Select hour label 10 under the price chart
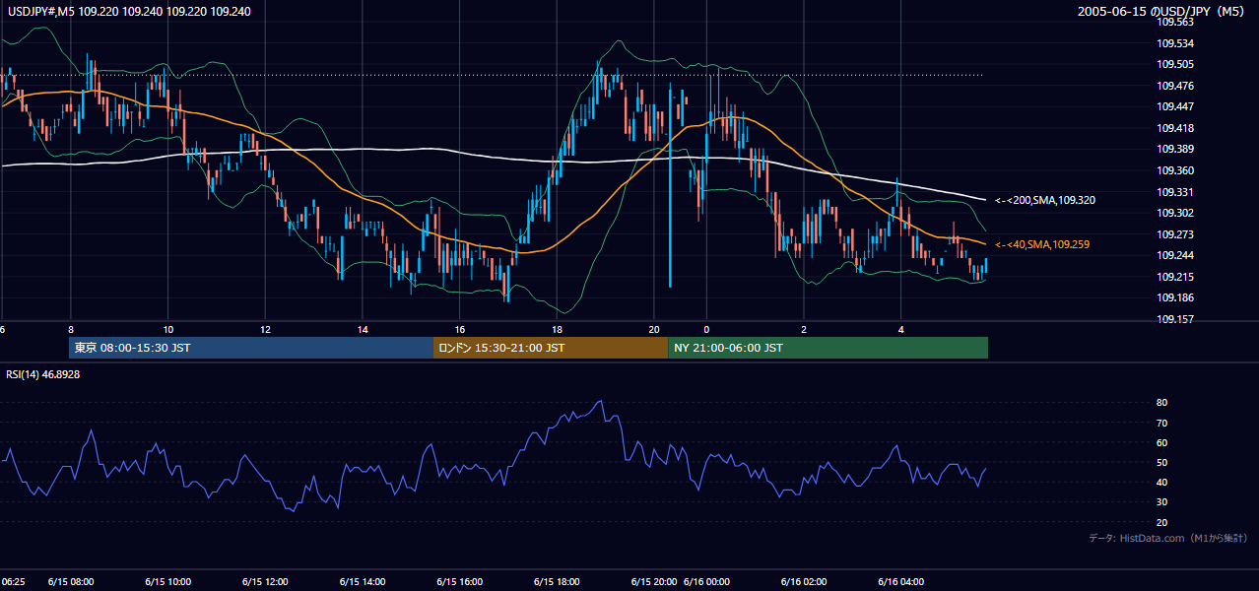The height and width of the screenshot is (591, 1259). [168, 330]
